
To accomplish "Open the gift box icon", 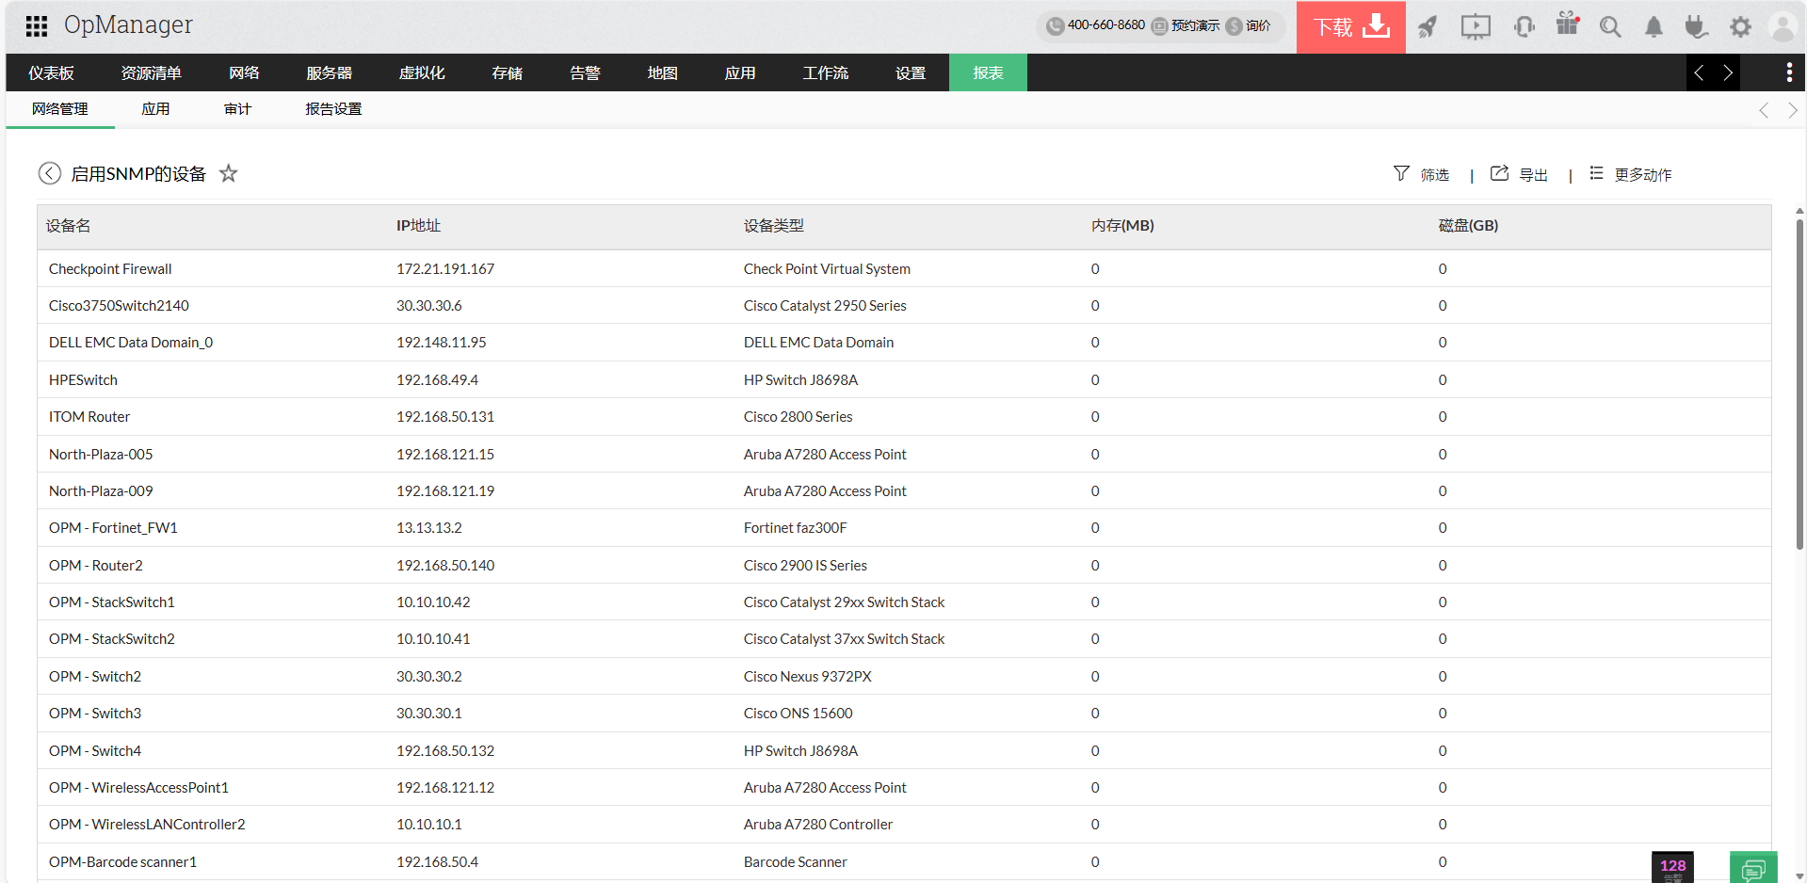I will (1568, 24).
